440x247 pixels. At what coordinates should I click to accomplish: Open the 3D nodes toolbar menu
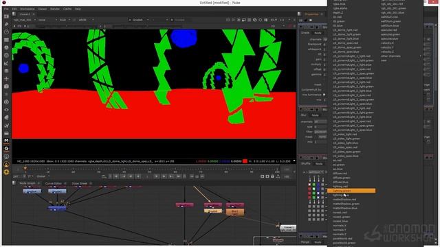6,86
